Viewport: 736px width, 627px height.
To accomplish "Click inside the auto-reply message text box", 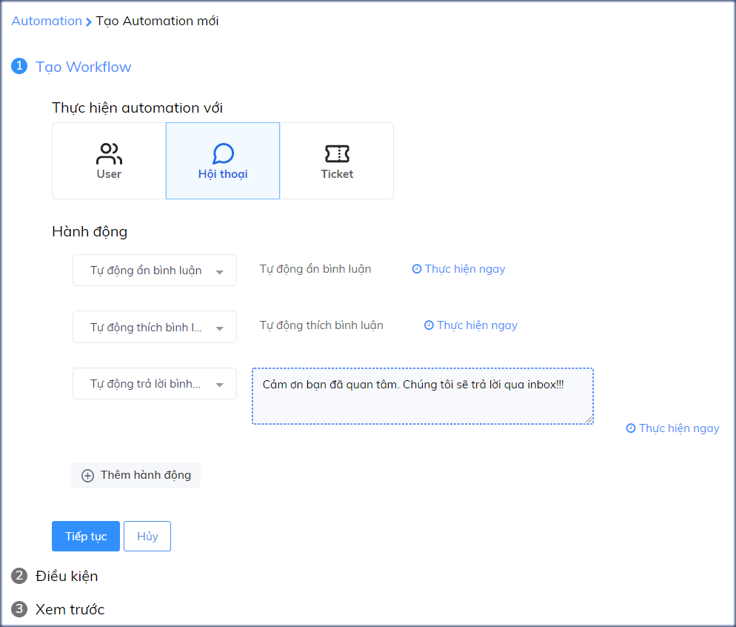I will (422, 395).
